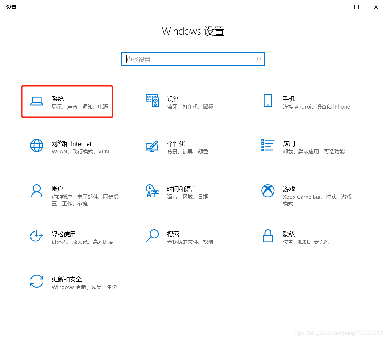
Task: Open the 更新和安全 settings title
Action: 67,279
